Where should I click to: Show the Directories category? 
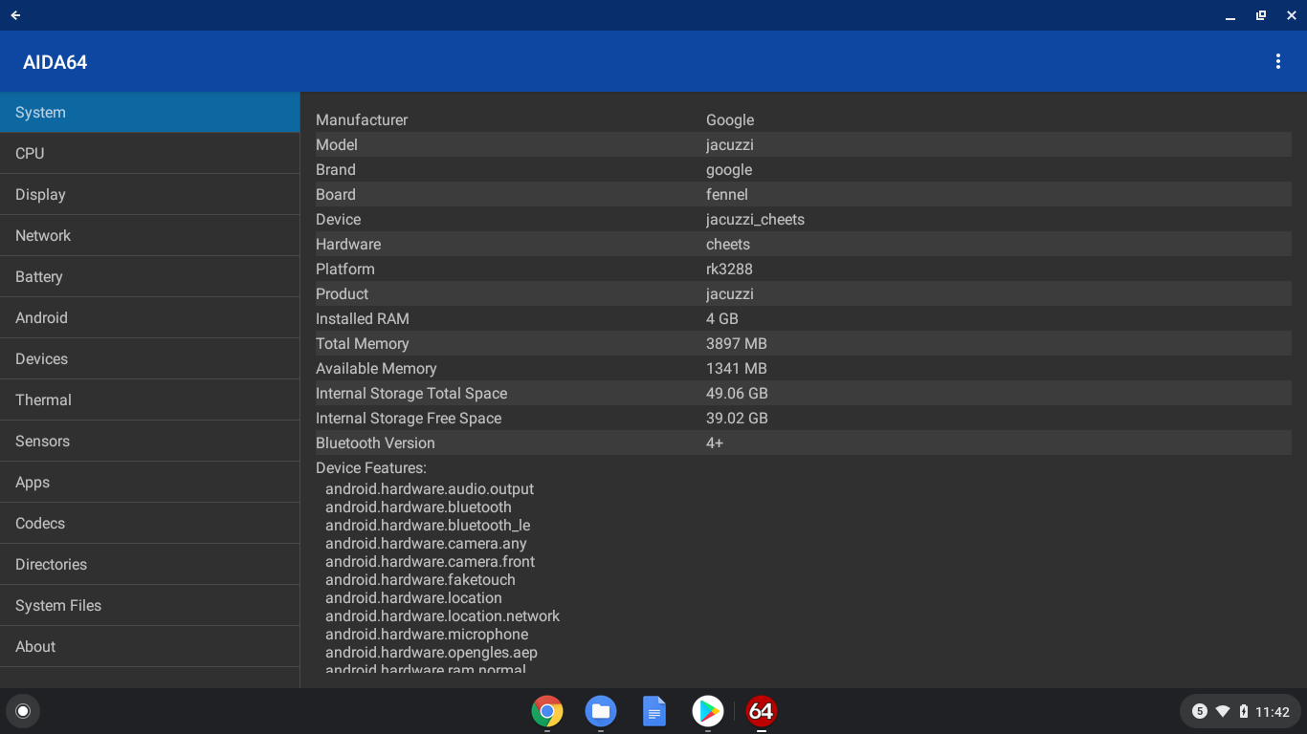coord(150,564)
